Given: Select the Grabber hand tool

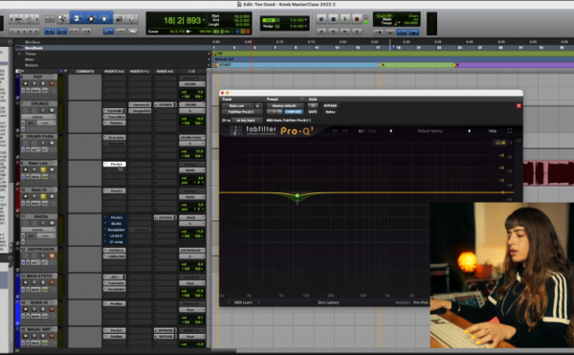Looking at the screenshot, I should click(104, 18).
